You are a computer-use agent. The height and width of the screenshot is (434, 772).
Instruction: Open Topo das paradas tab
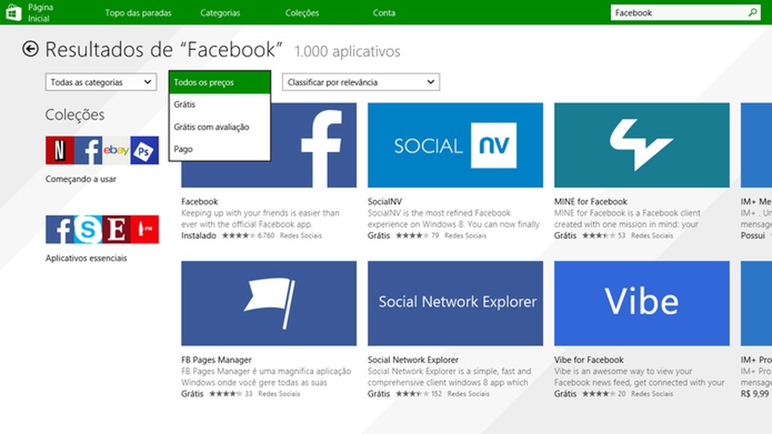[138, 13]
